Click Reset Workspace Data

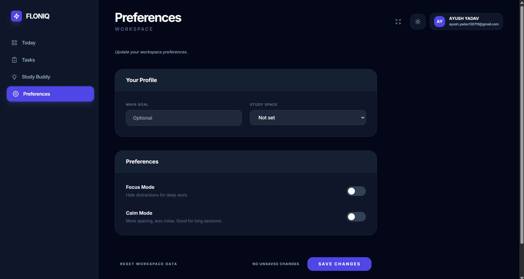coord(148,264)
